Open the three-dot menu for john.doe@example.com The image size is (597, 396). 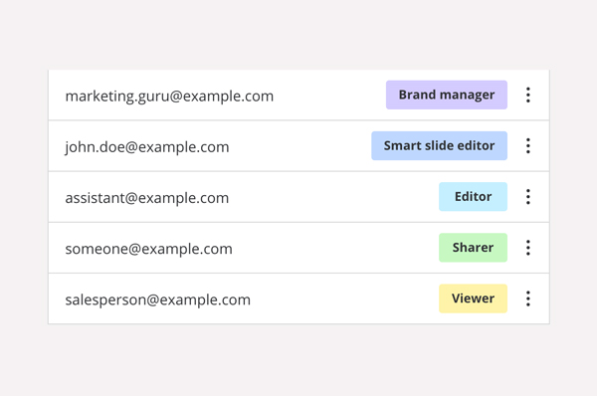(528, 146)
